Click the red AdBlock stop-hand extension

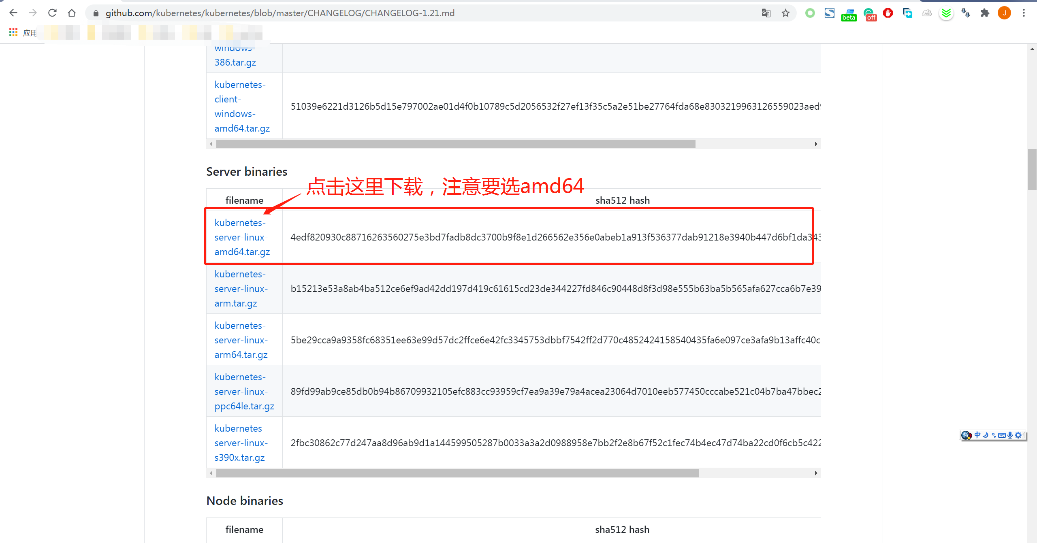pos(888,13)
